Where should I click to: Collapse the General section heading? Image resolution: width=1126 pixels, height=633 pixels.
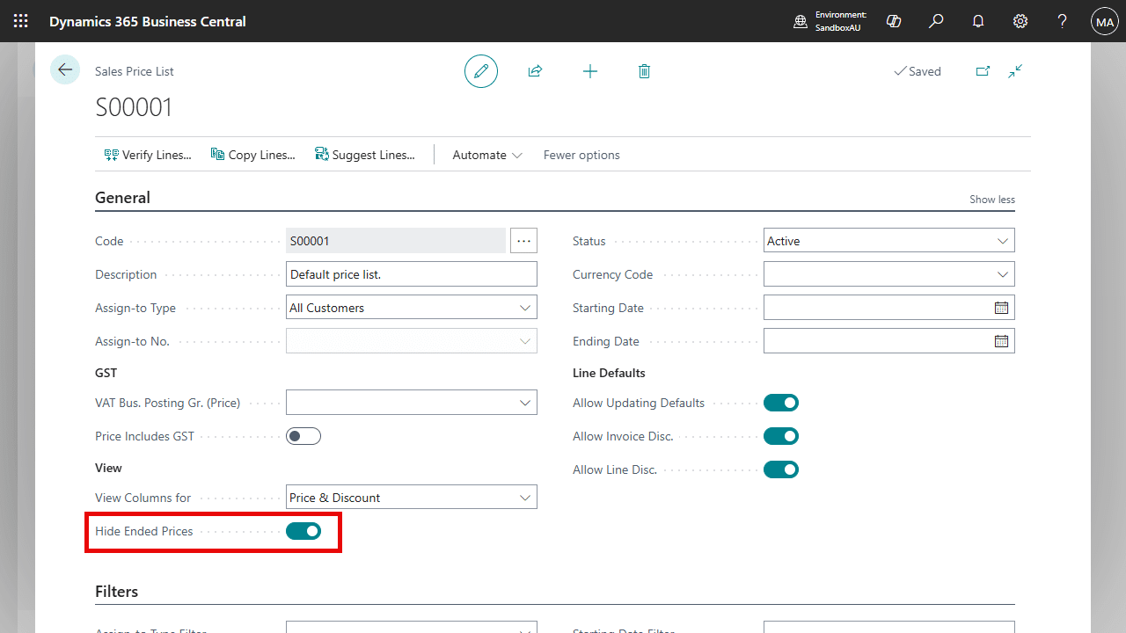[x=122, y=198]
